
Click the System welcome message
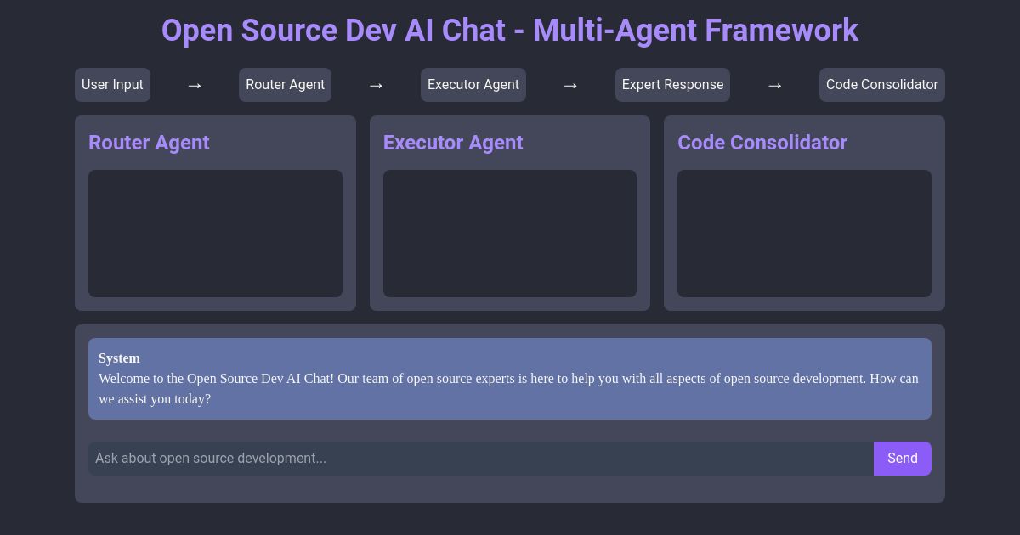point(510,379)
